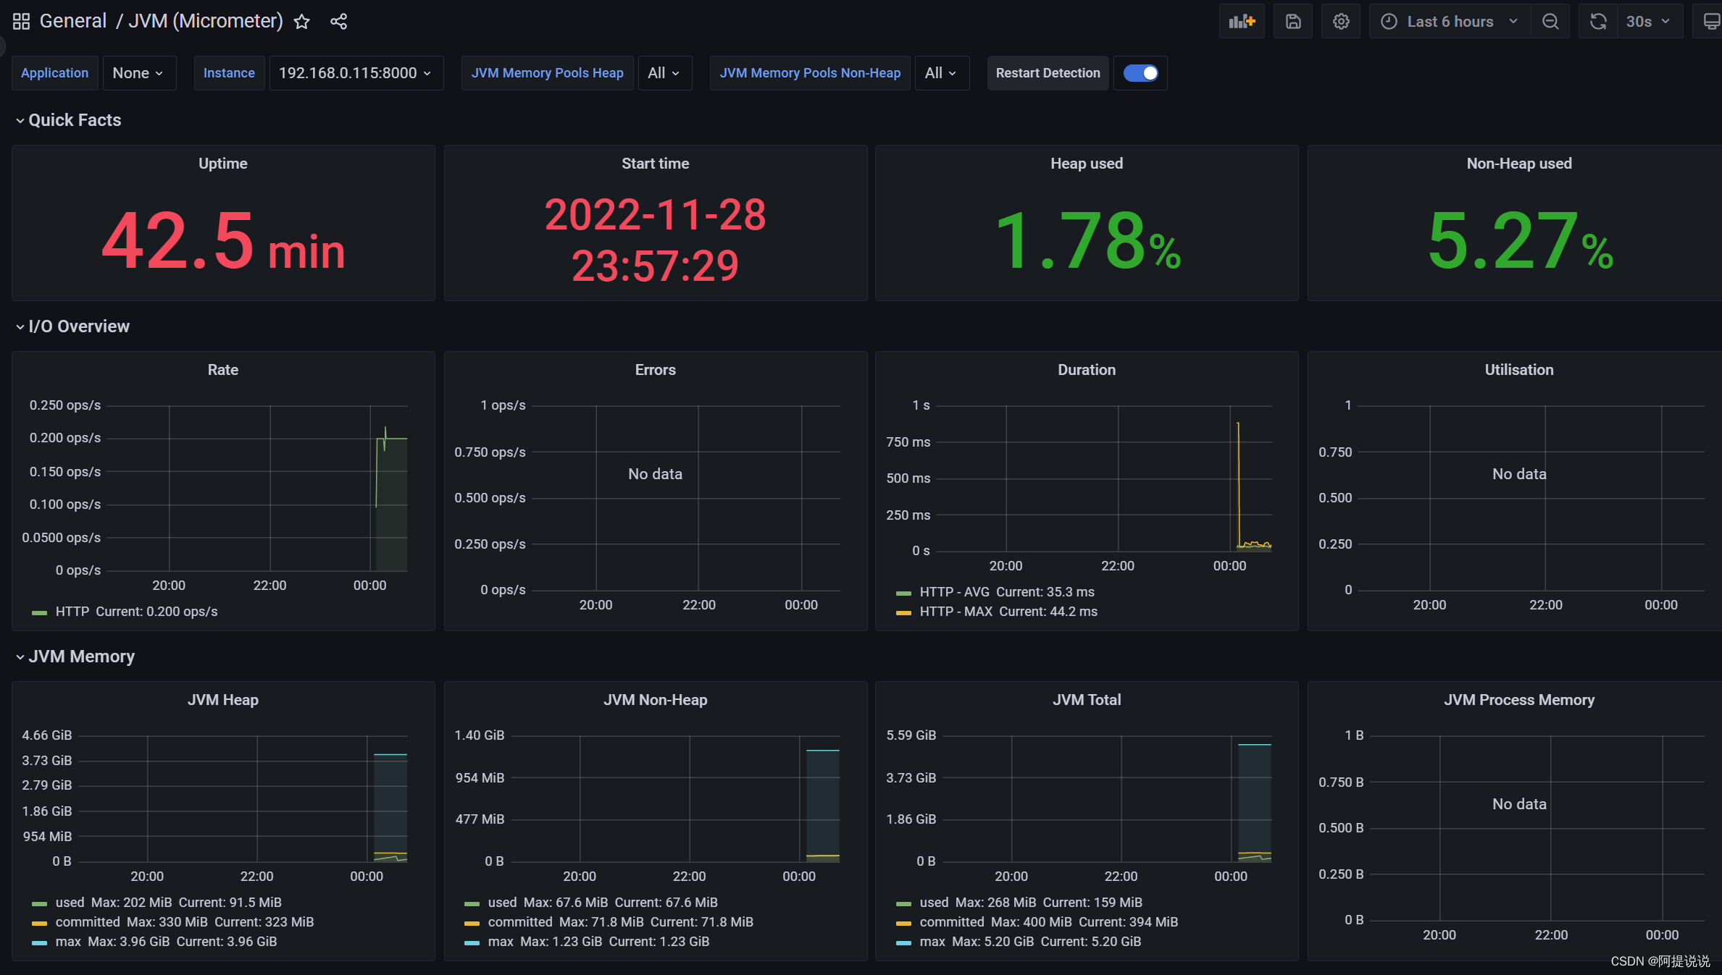The width and height of the screenshot is (1722, 975).
Task: Open dashboard settings gear
Action: pyautogui.click(x=1341, y=21)
